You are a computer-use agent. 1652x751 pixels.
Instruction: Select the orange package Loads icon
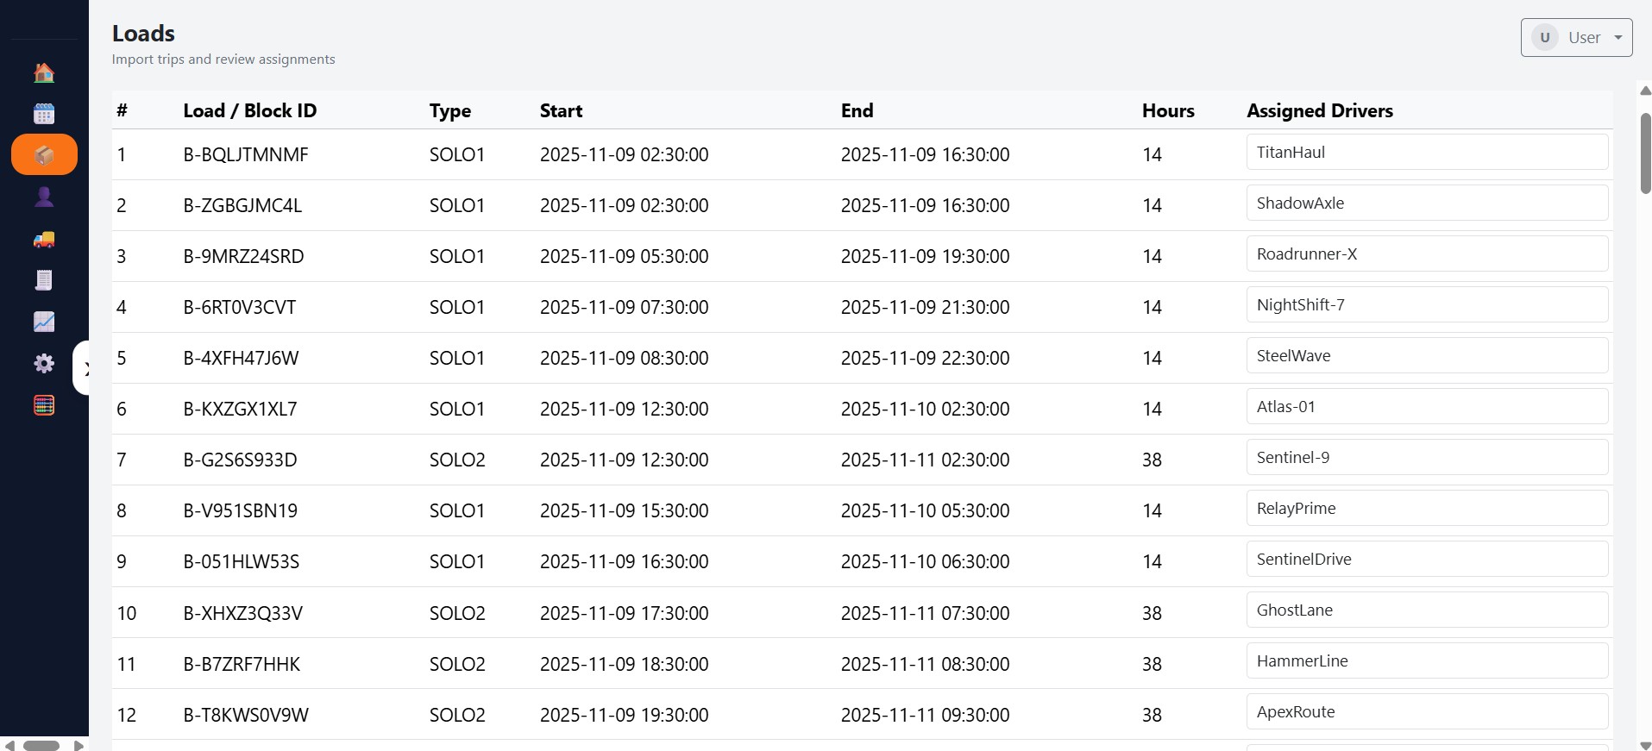pyautogui.click(x=44, y=155)
